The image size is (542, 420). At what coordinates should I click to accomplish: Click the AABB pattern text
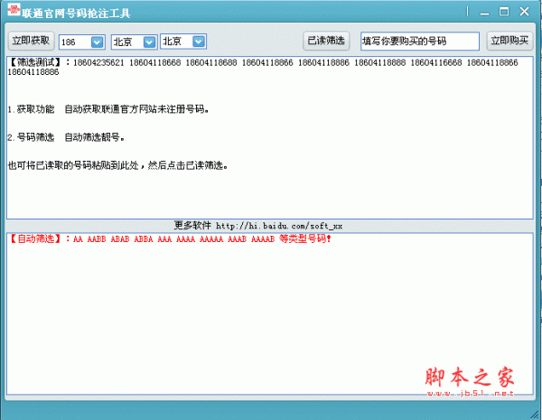coord(97,239)
